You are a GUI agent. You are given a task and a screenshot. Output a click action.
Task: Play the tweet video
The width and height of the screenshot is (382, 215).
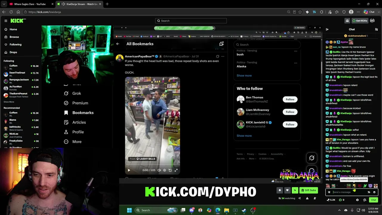click(129, 170)
